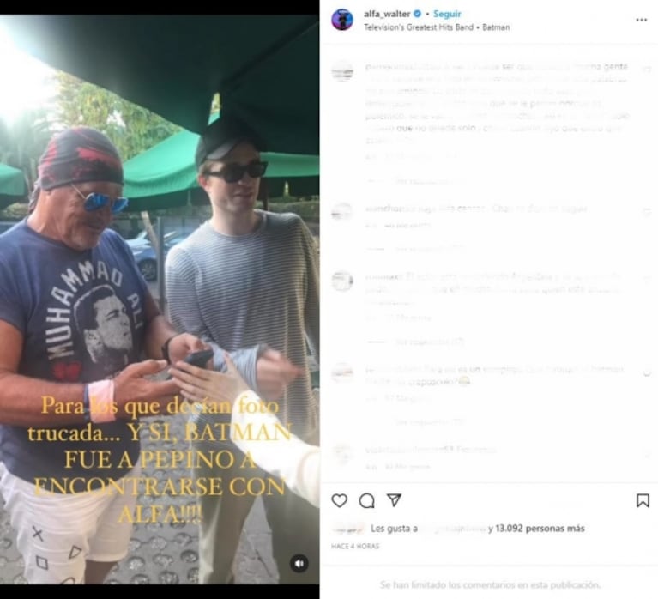Like the first comment with its heart icon

(x=647, y=69)
